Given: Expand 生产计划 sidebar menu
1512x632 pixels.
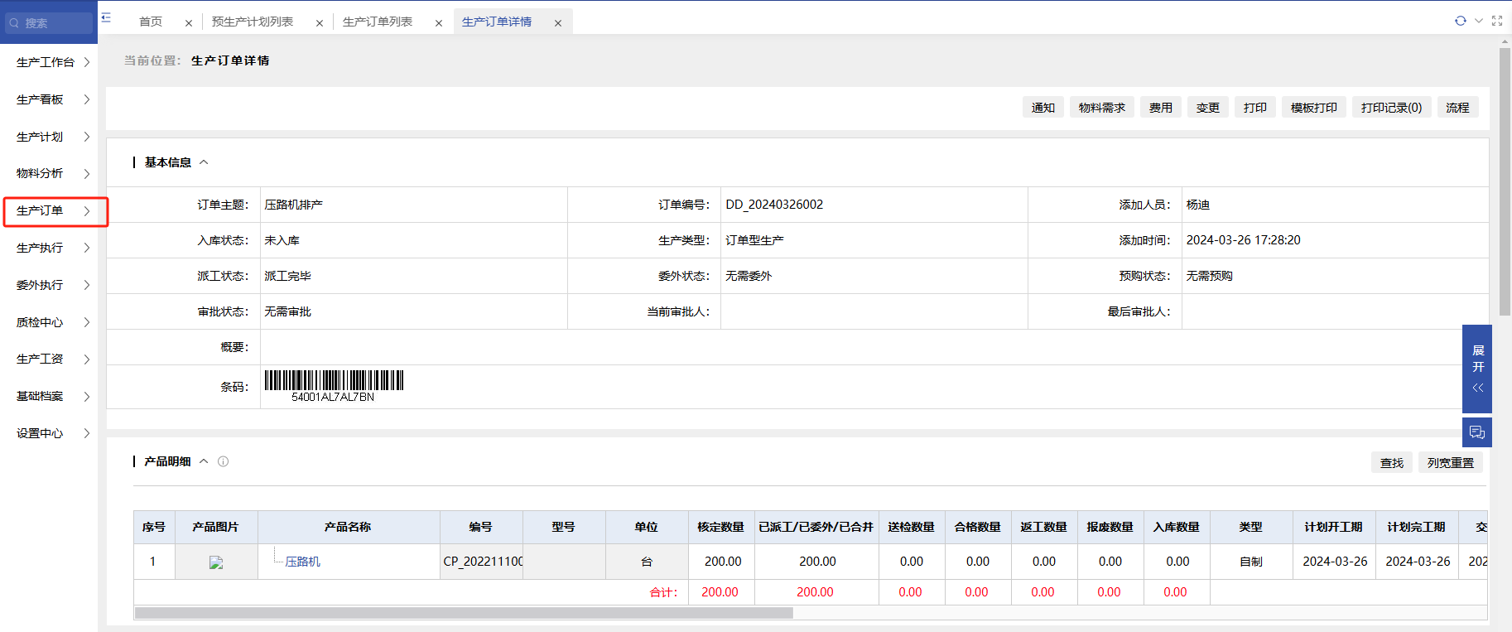Looking at the screenshot, I should [x=49, y=137].
